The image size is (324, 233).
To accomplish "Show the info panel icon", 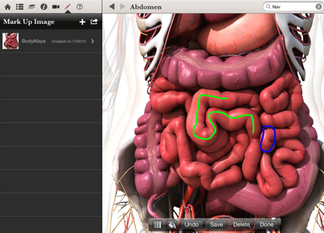I will 44,7.
